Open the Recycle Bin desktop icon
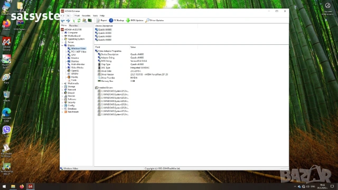Viewport: 338px width, 190px height. [6, 96]
